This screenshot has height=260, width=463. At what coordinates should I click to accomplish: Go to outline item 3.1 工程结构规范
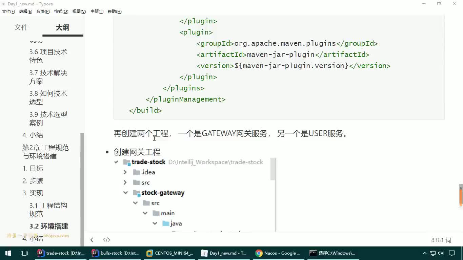coord(48,210)
